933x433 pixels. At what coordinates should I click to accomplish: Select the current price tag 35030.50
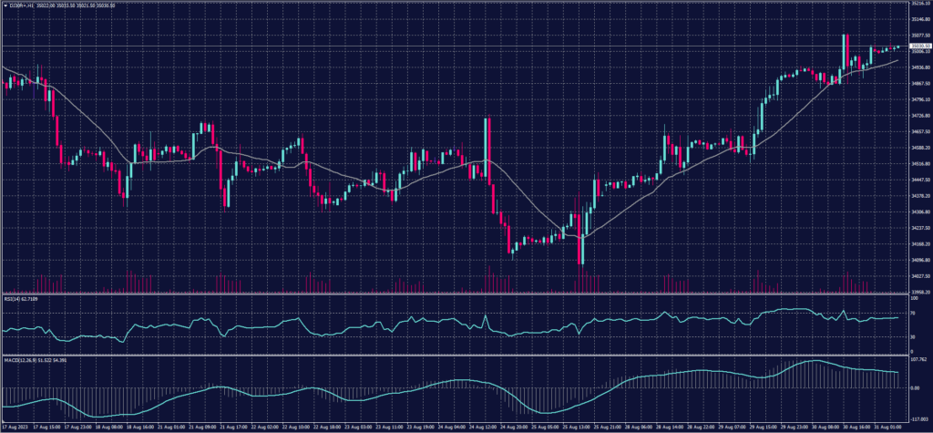pos(919,46)
